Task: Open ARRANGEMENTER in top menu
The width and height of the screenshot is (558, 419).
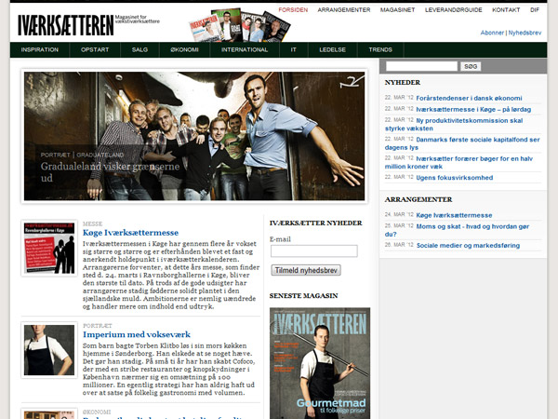Action: pyautogui.click(x=344, y=10)
